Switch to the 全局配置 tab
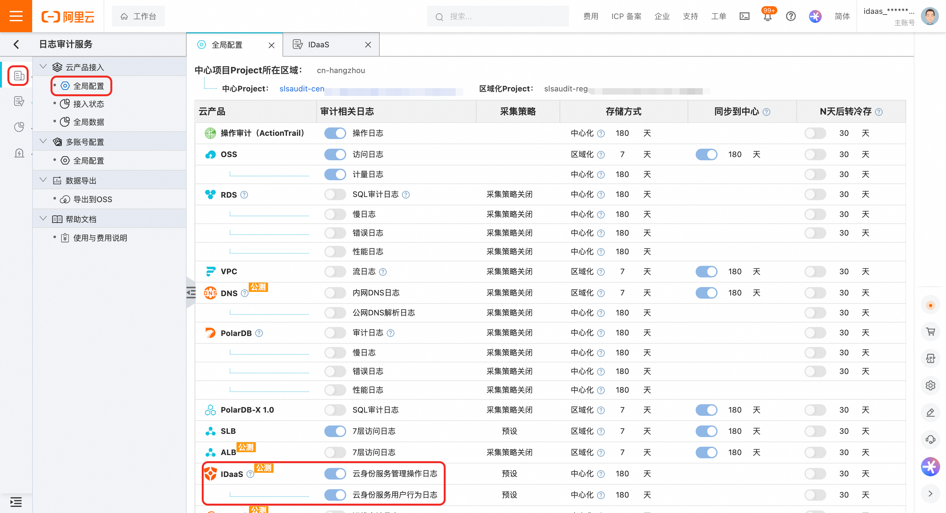 [227, 45]
